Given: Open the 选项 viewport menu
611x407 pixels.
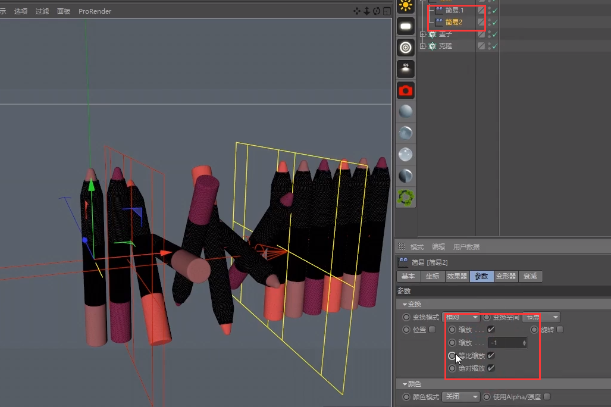Looking at the screenshot, I should pos(21,11).
